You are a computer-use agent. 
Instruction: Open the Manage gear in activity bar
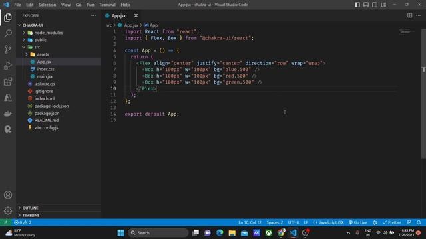pos(8,210)
